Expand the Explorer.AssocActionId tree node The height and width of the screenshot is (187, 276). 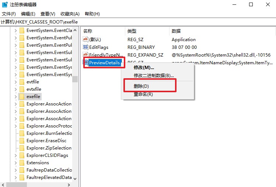click(x=15, y=104)
